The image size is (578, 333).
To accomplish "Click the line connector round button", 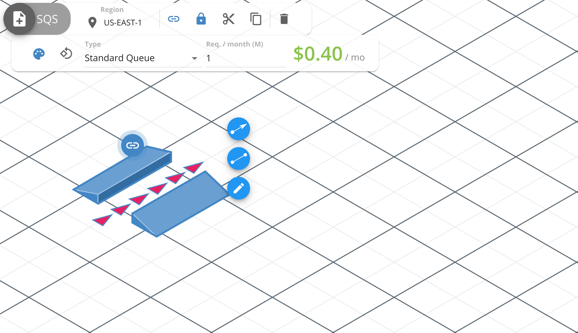I will pyautogui.click(x=239, y=159).
